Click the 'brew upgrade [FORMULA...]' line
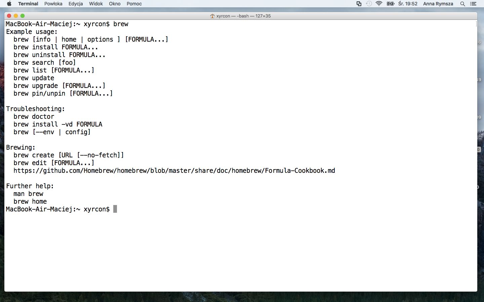Viewport: 484px width, 302px height. [x=59, y=86]
